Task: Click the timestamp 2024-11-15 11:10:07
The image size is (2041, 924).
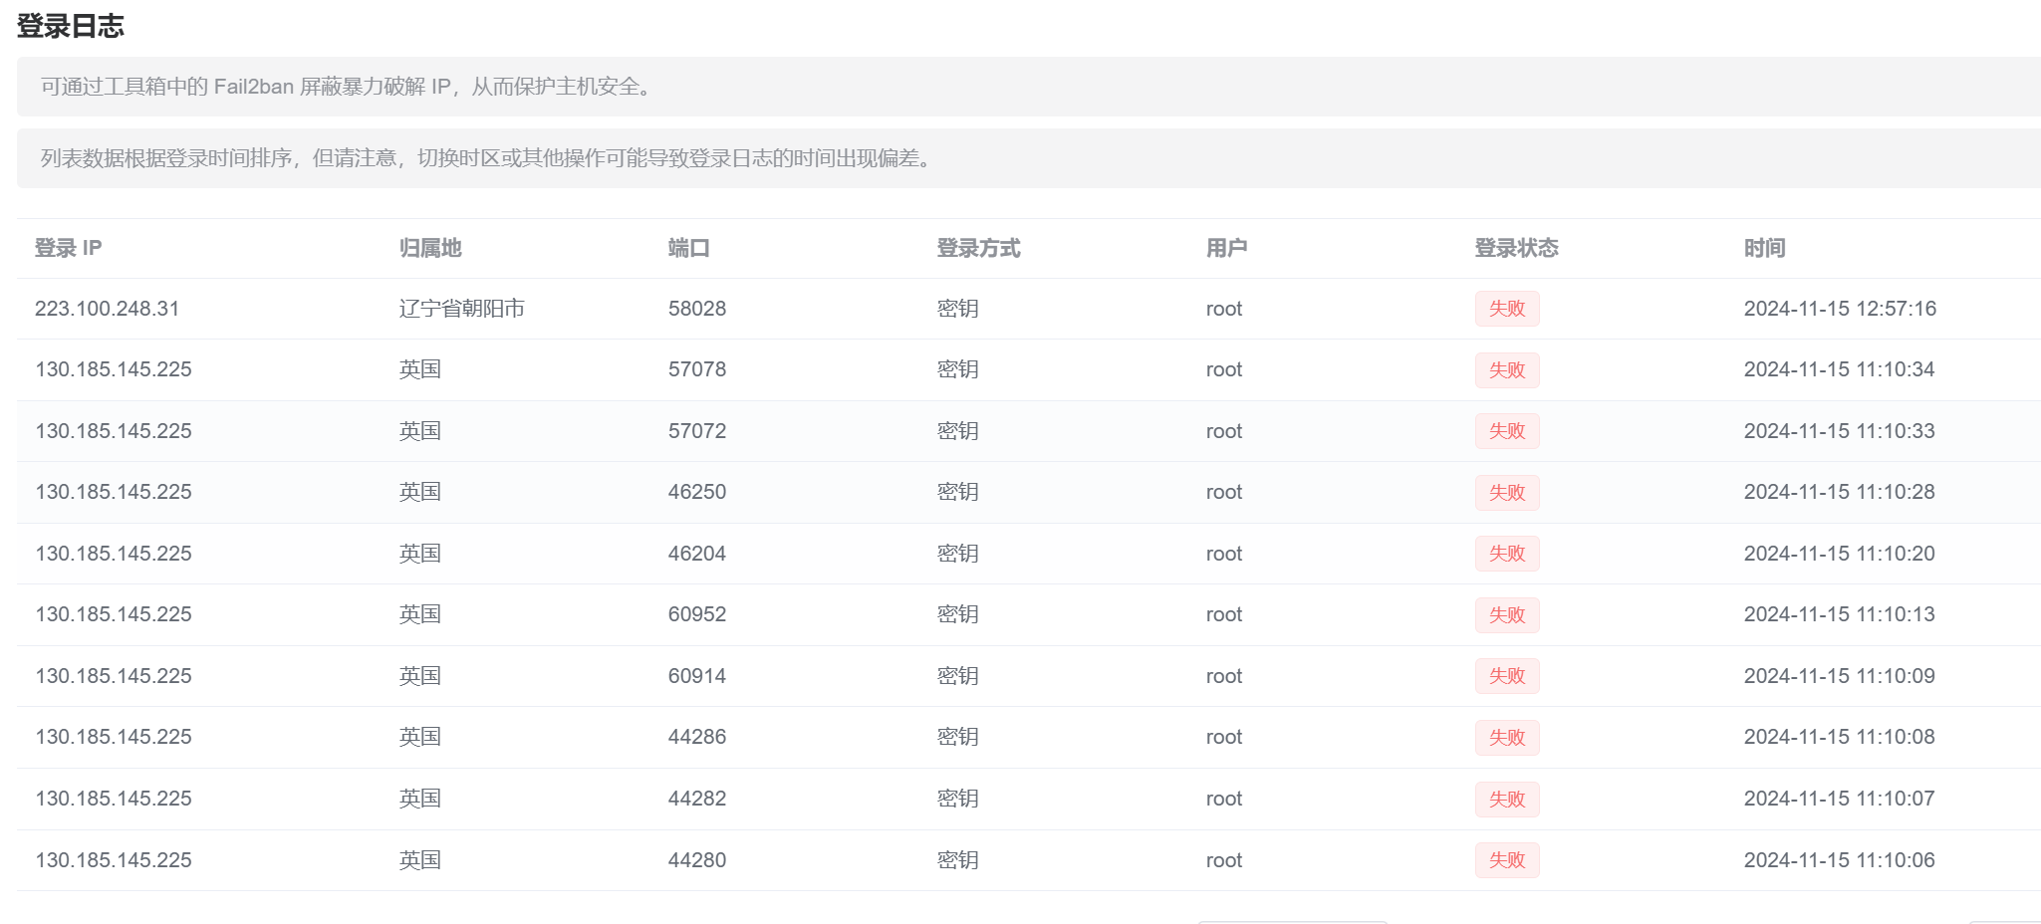Action: pyautogui.click(x=1840, y=799)
